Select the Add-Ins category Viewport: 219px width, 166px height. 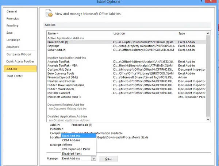20,69
